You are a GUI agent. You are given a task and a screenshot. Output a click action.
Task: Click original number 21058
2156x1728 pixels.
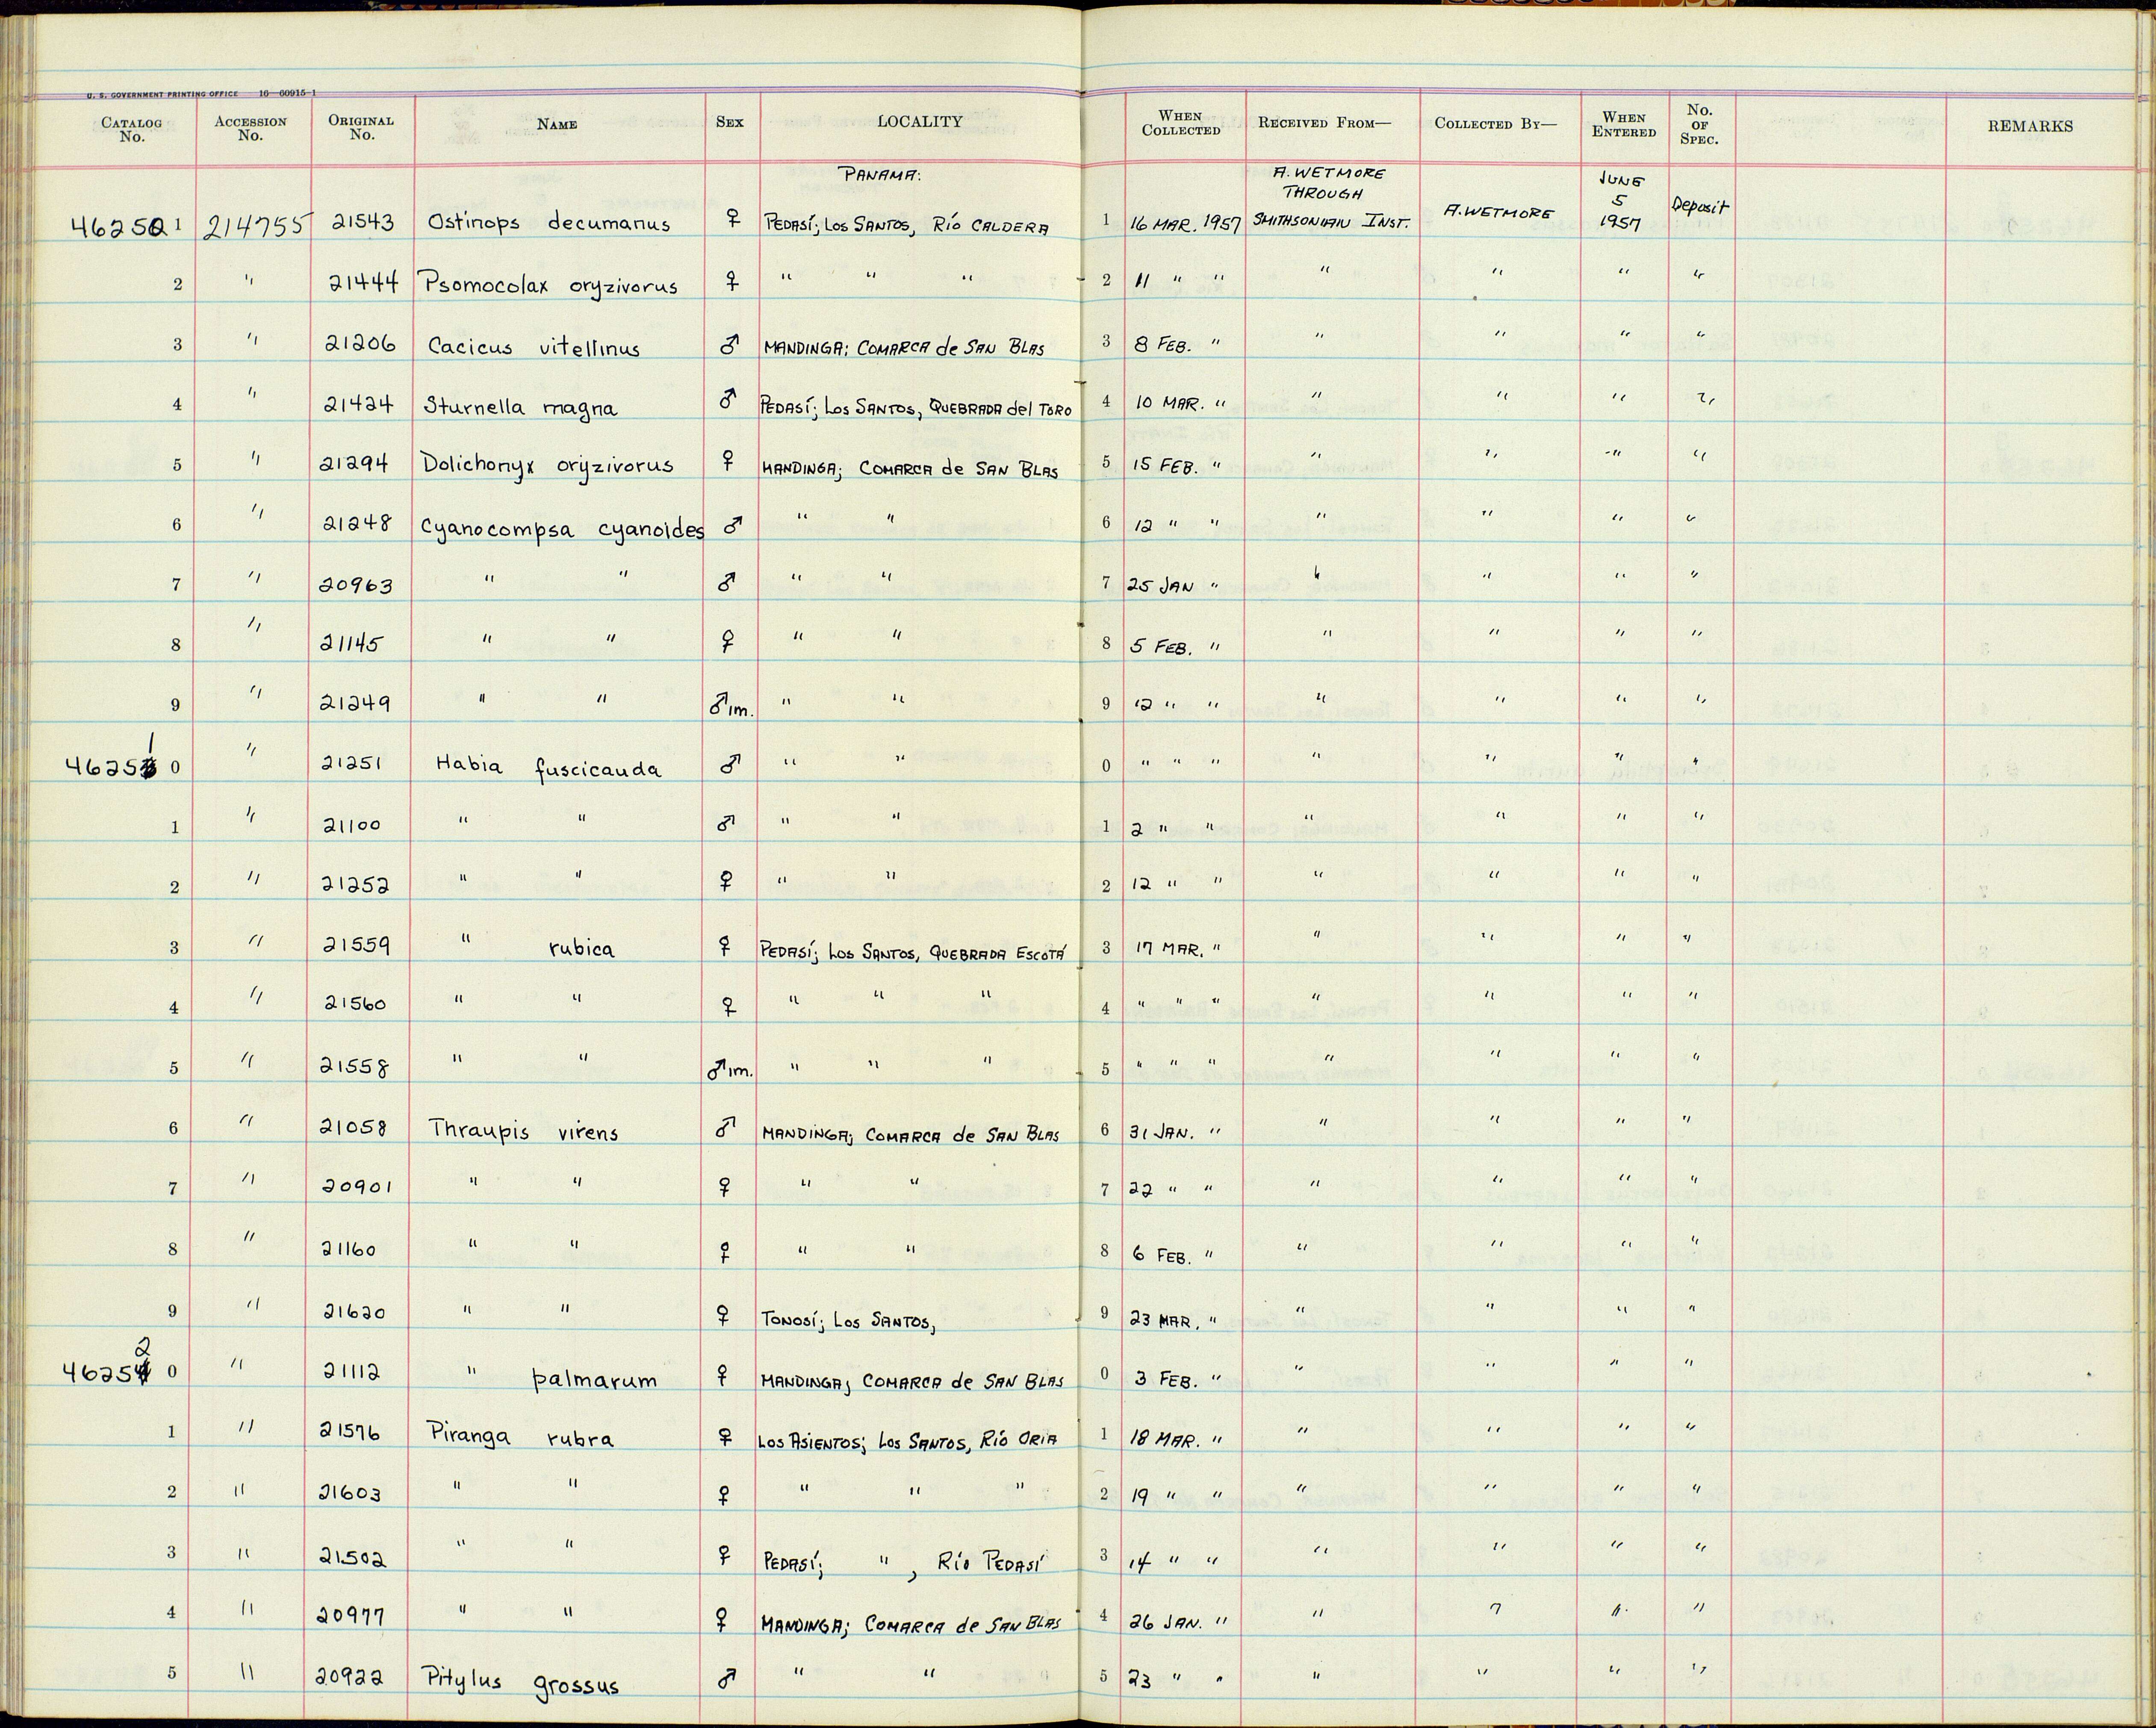353,1127
